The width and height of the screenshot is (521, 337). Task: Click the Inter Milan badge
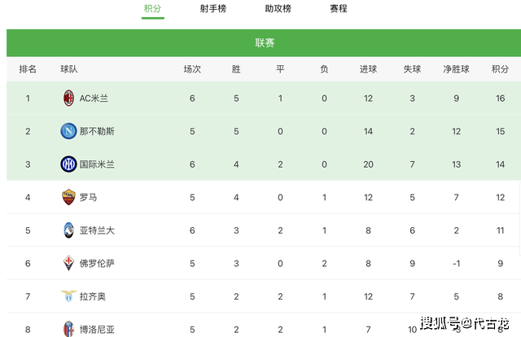(68, 164)
